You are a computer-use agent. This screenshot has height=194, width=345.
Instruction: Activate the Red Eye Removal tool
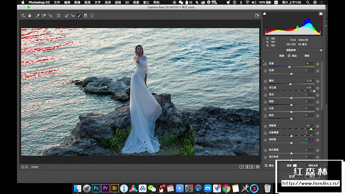coord(73,16)
